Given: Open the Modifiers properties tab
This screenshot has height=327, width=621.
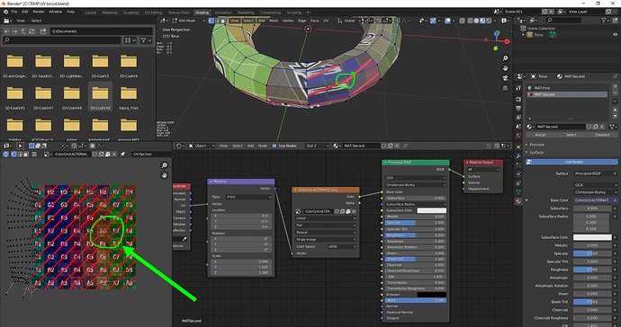Looking at the screenshot, I should [518, 156].
